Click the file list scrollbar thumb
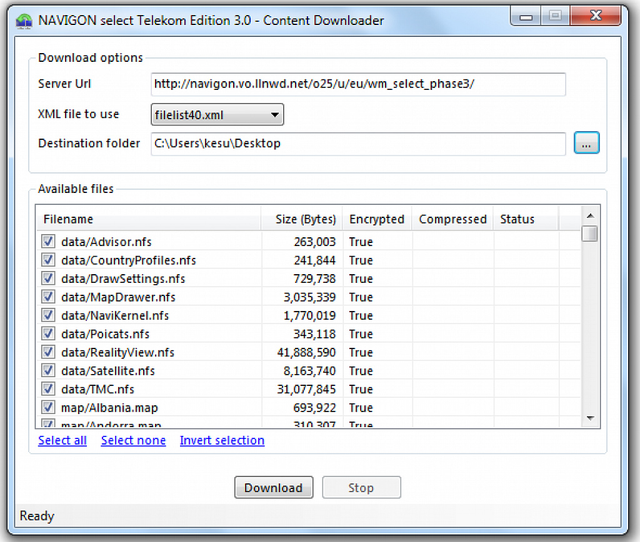 (590, 234)
